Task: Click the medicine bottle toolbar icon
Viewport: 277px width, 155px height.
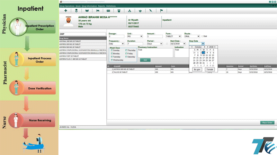Action: (x=77, y=11)
